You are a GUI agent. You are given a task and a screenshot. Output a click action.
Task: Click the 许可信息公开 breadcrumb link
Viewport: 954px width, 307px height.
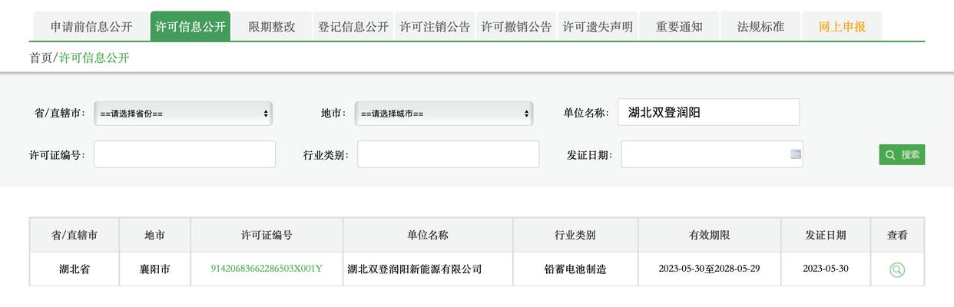(94, 58)
